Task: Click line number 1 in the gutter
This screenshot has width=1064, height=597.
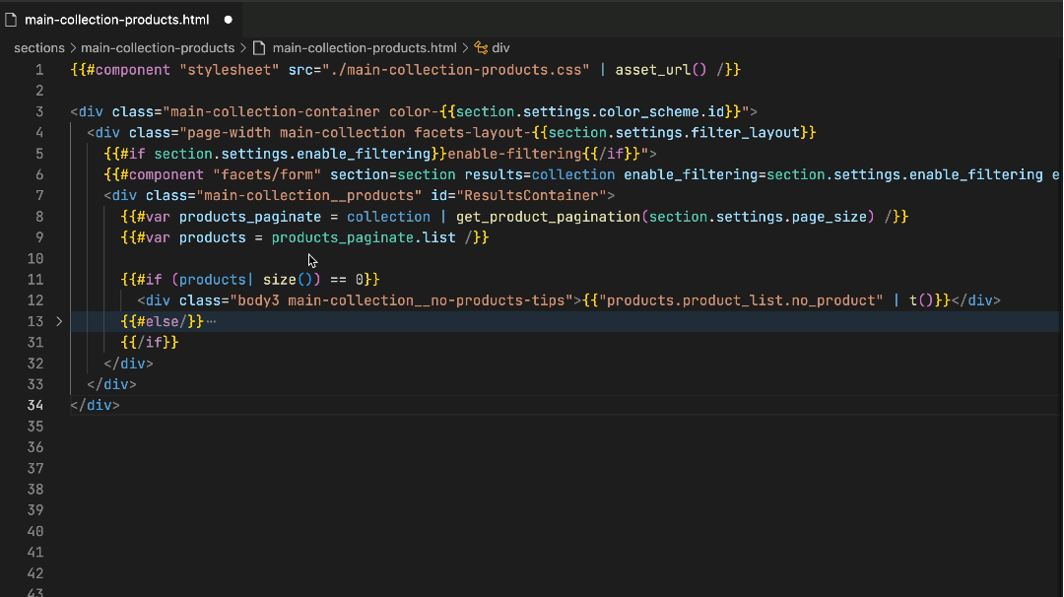Action: click(39, 70)
